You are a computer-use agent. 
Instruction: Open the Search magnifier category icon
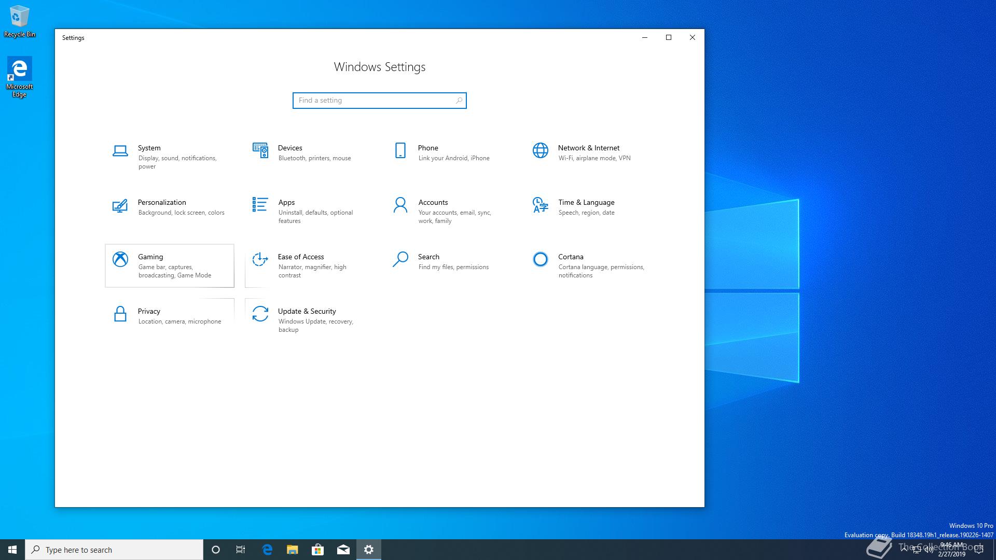[400, 259]
